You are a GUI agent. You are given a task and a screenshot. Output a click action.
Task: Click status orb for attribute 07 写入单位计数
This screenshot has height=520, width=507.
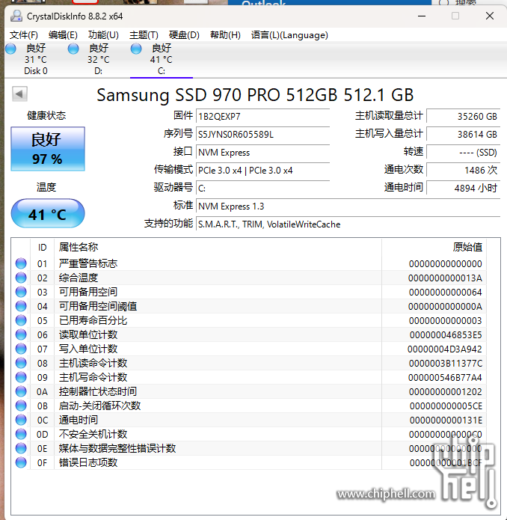[x=21, y=349]
